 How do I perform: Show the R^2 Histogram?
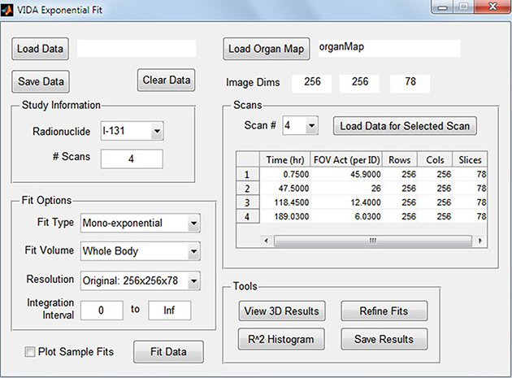tap(281, 339)
